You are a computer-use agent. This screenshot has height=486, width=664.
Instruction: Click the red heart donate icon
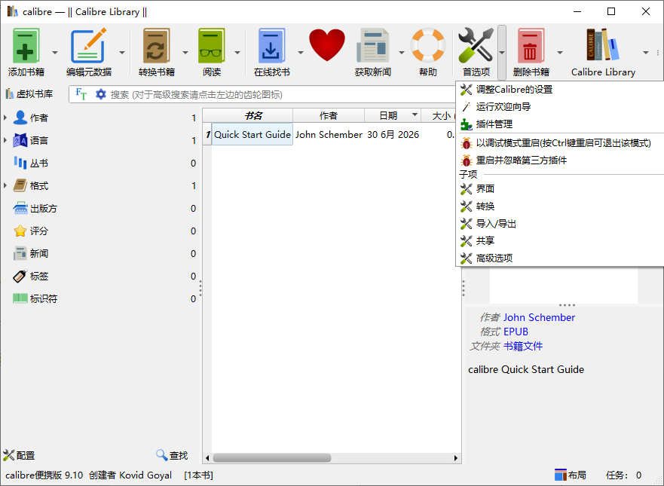327,45
